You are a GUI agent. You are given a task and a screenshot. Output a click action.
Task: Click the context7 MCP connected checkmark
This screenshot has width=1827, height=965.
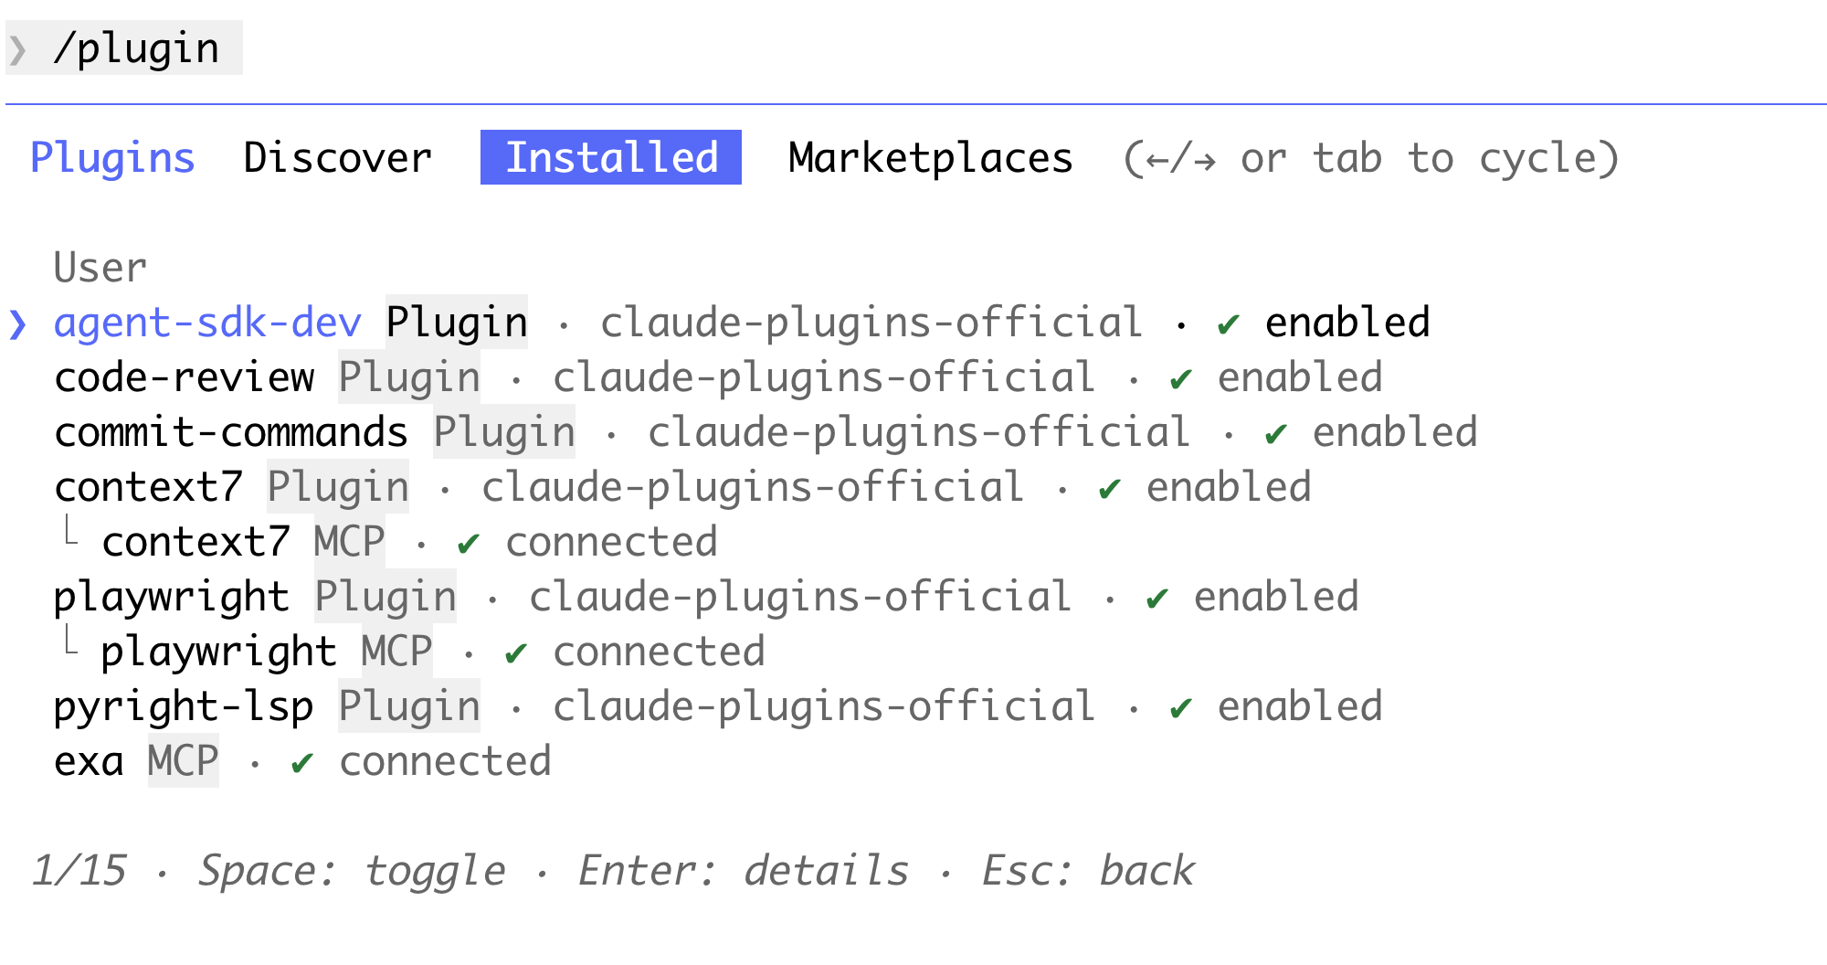[x=469, y=544]
